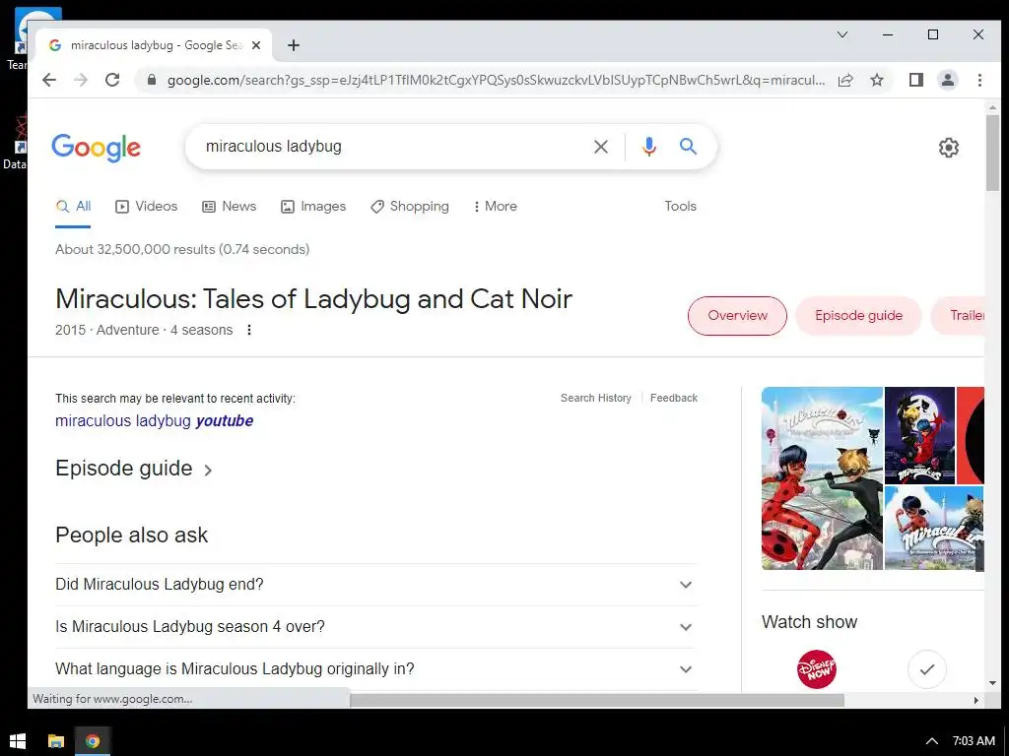Image resolution: width=1009 pixels, height=756 pixels.
Task: Bookmark this page with star icon
Action: click(x=876, y=80)
